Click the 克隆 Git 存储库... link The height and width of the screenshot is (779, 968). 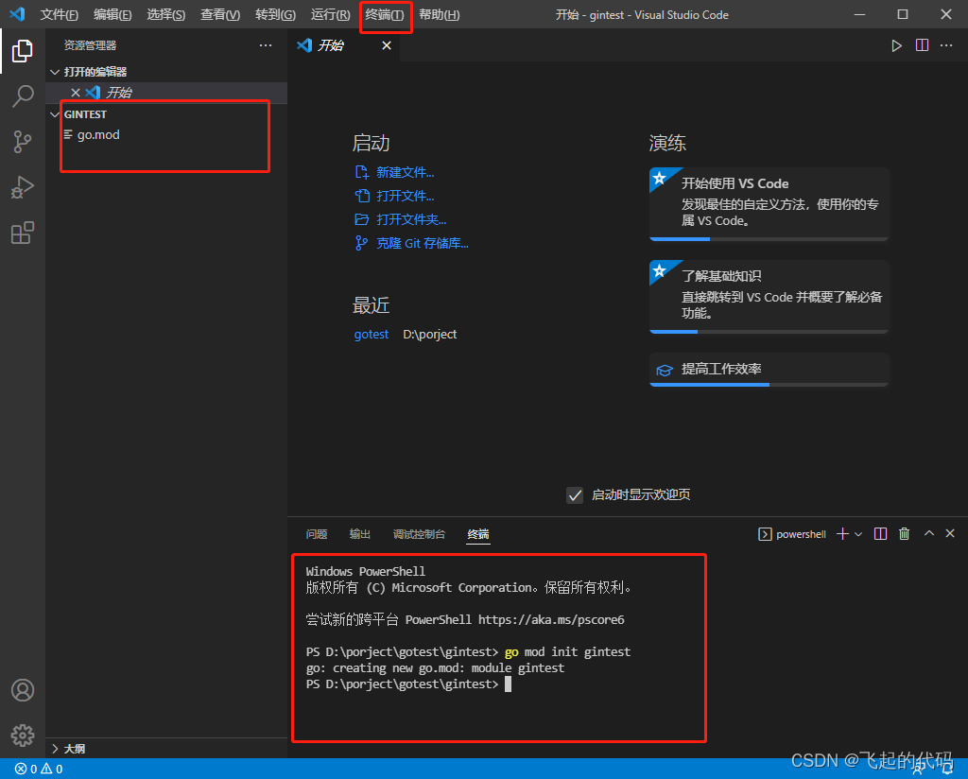coord(423,244)
